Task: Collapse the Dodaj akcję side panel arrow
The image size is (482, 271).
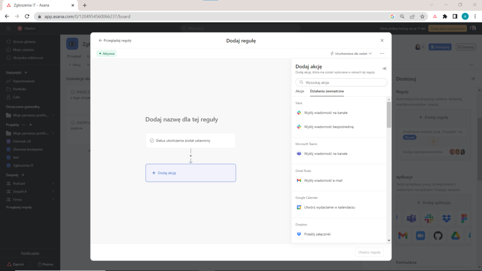Action: [x=384, y=69]
